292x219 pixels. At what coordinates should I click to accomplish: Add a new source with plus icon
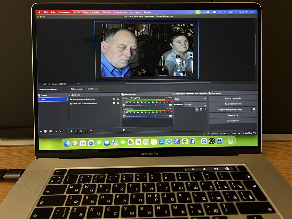point(71,131)
